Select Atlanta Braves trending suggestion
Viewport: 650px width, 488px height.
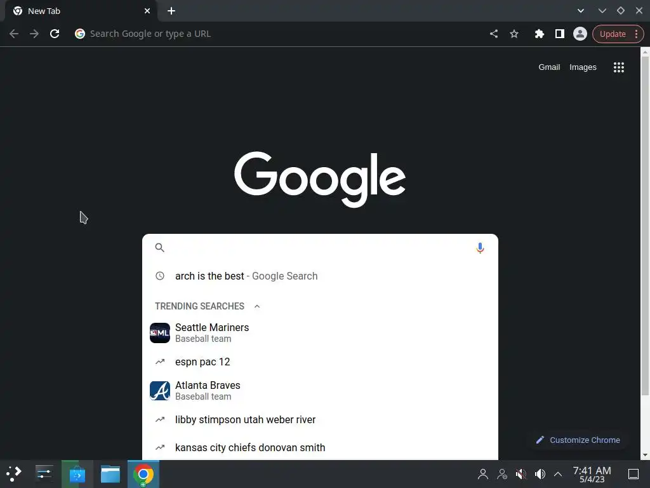coord(320,391)
